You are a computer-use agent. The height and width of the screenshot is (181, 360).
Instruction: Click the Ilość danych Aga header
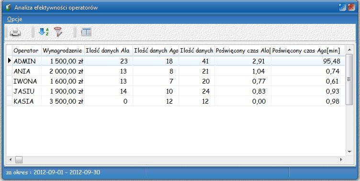tap(156, 51)
